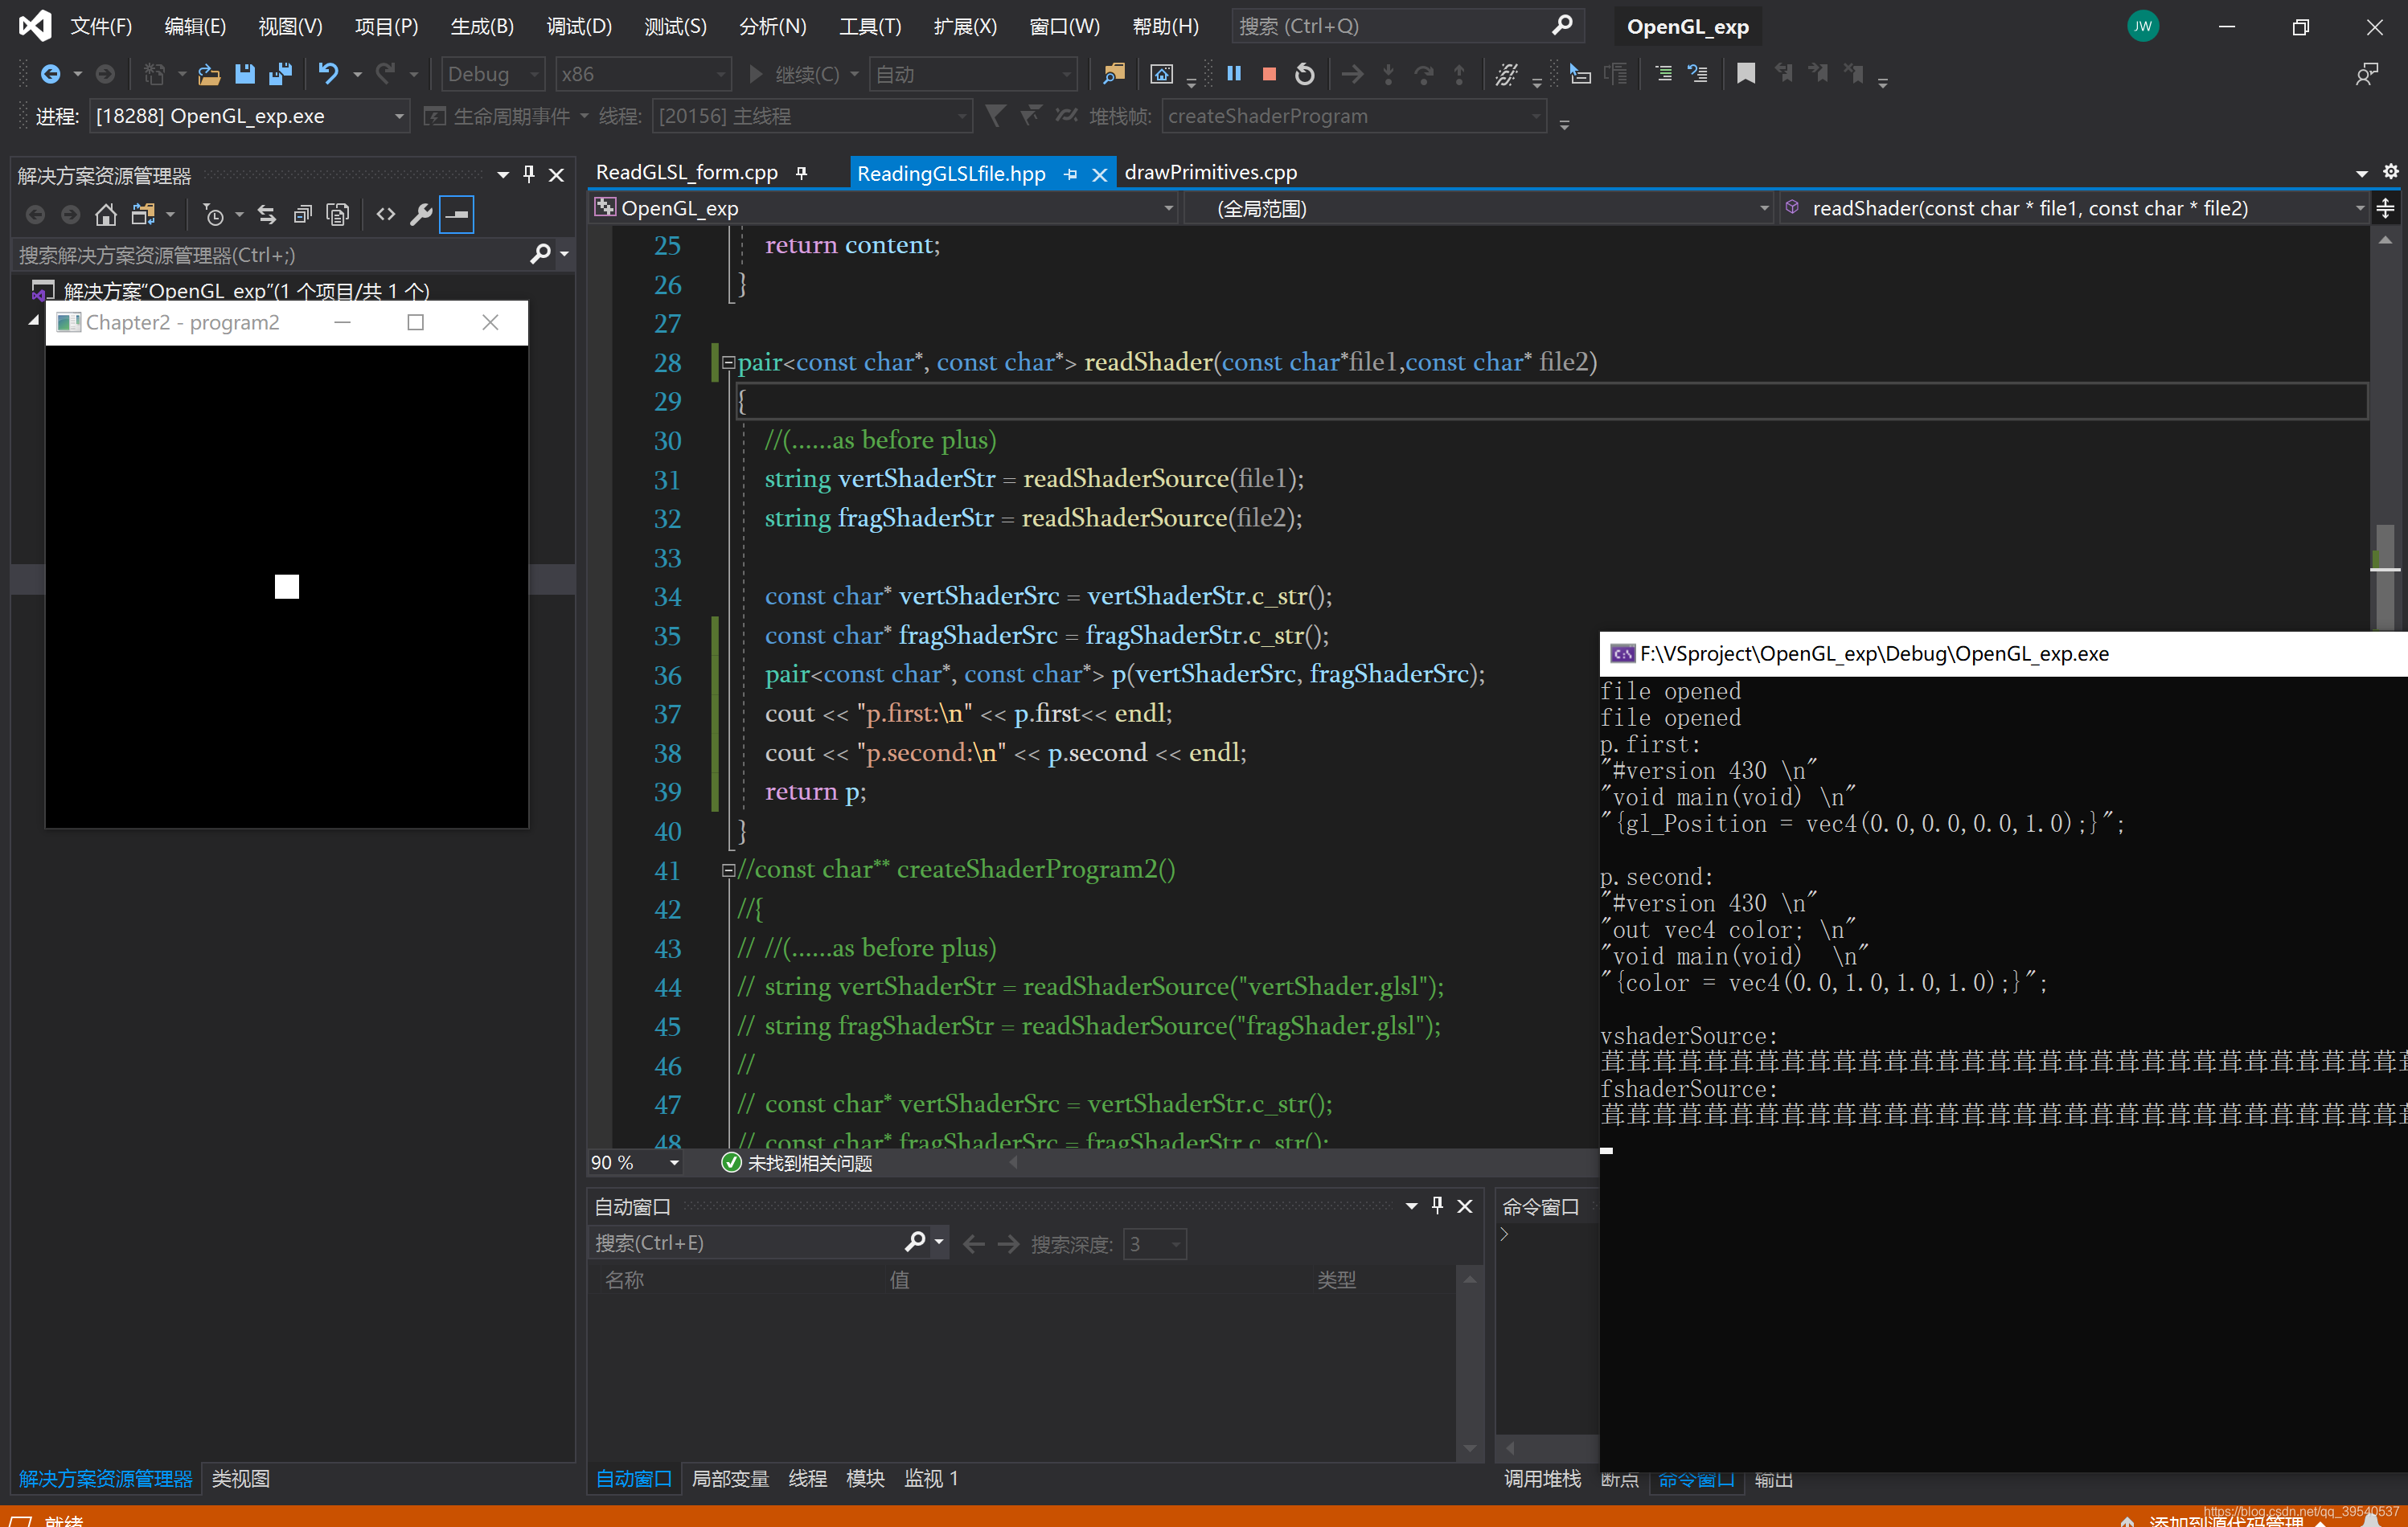Expand the 90 % zoom level dropdown
The width and height of the screenshot is (2408, 1527).
[x=674, y=1162]
